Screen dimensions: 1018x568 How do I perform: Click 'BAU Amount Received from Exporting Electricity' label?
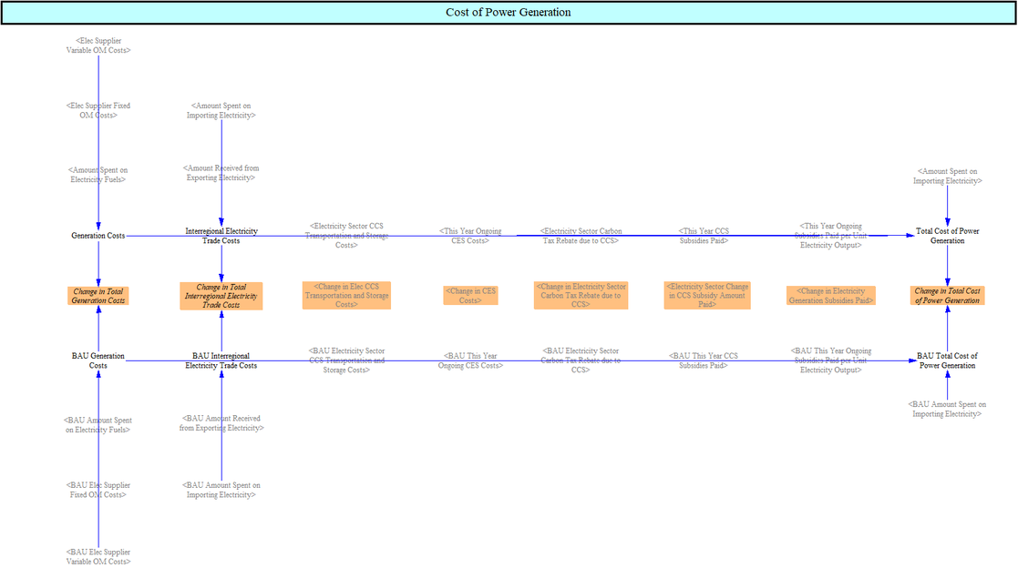pos(221,423)
